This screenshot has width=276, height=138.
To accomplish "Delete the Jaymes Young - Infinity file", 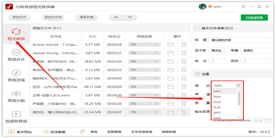I will (x=184, y=53).
